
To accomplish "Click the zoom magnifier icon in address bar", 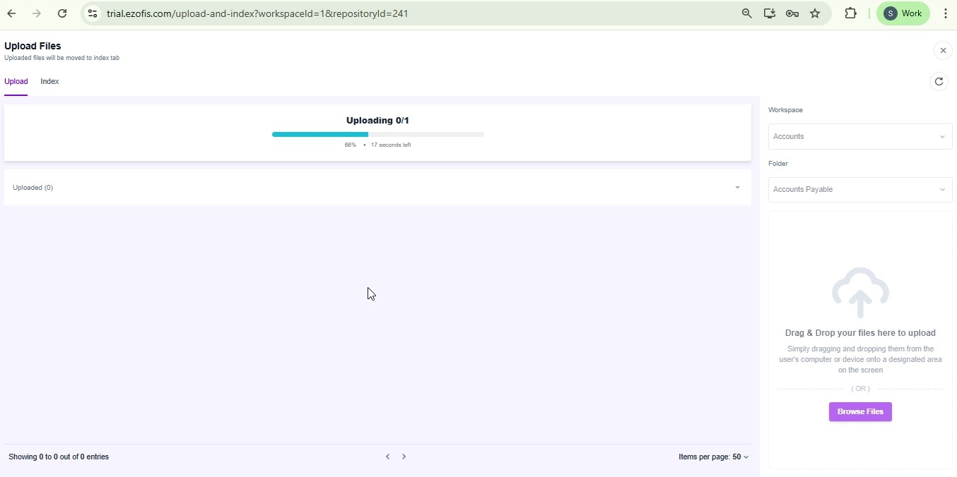I will (x=746, y=13).
